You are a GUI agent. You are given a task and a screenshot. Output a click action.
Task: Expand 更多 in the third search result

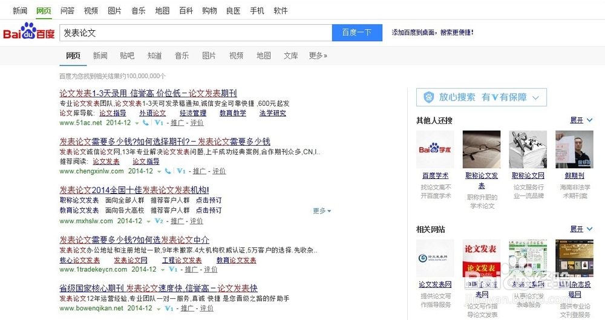tap(322, 211)
